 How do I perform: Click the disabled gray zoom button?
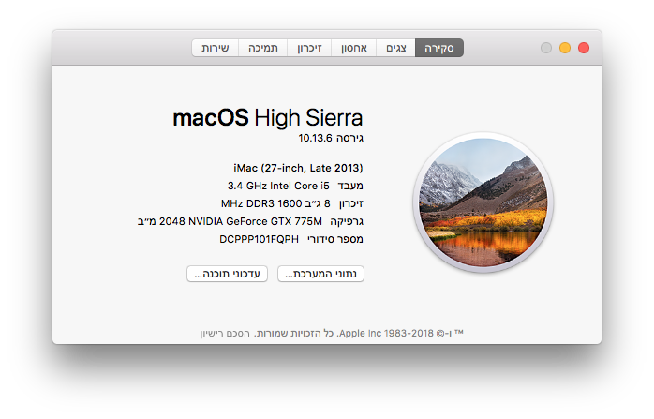tap(546, 48)
